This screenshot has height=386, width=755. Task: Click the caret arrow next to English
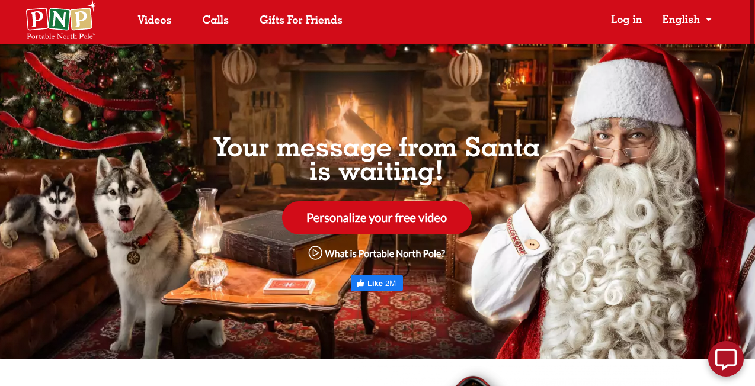click(x=709, y=20)
